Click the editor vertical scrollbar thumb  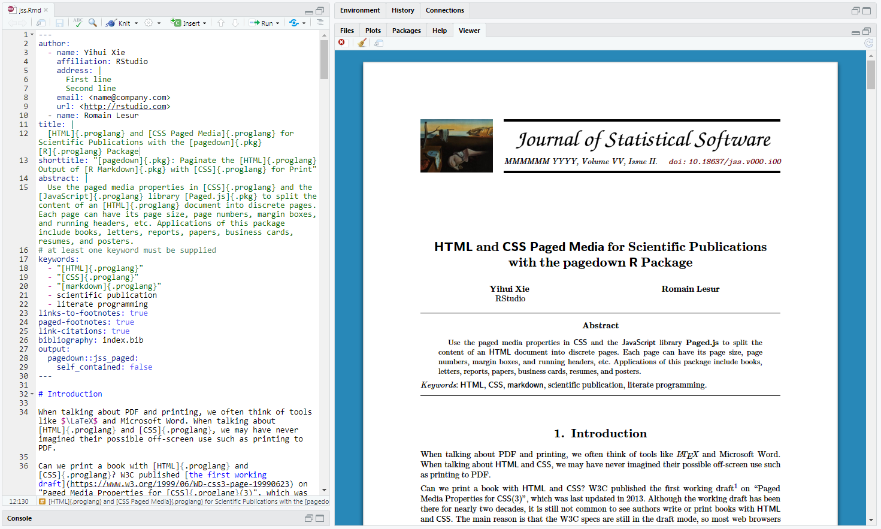point(324,60)
